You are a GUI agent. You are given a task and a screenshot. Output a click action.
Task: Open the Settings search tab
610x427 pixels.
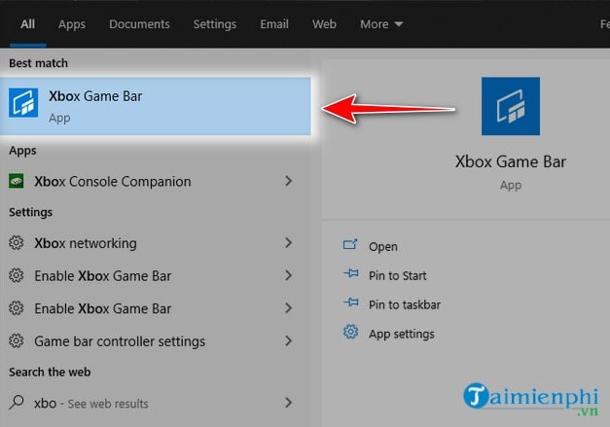pyautogui.click(x=215, y=24)
